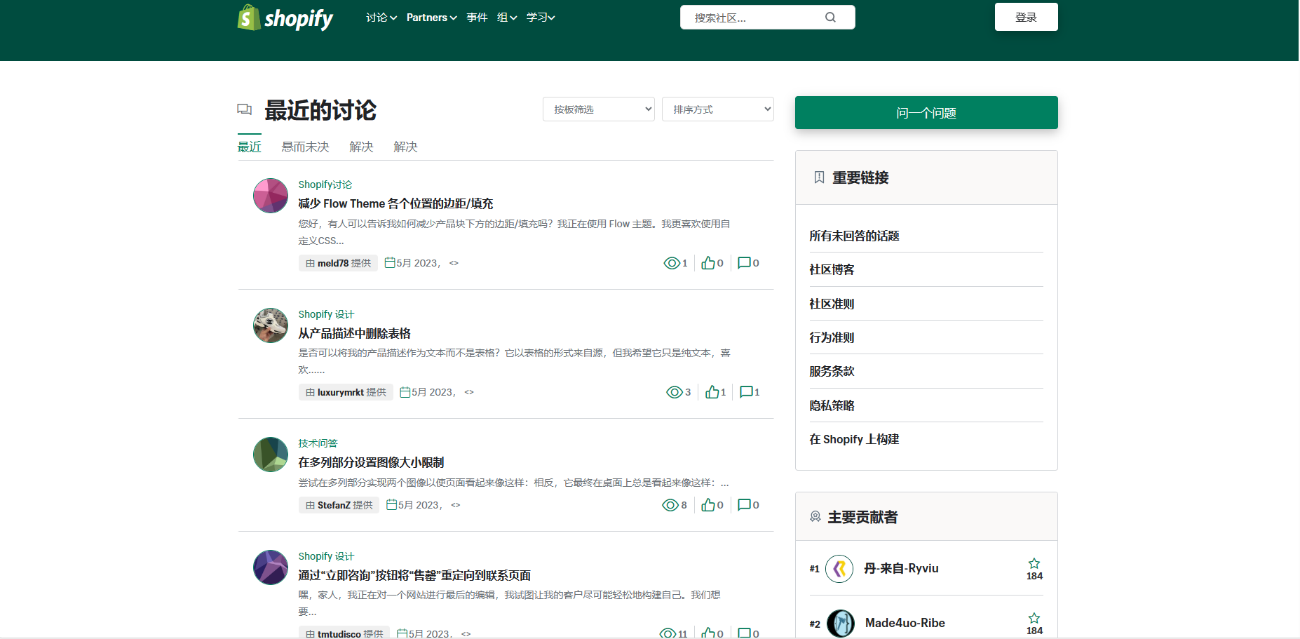Open Made4uo-Ribe contributor name
The image size is (1300, 639).
(x=905, y=623)
